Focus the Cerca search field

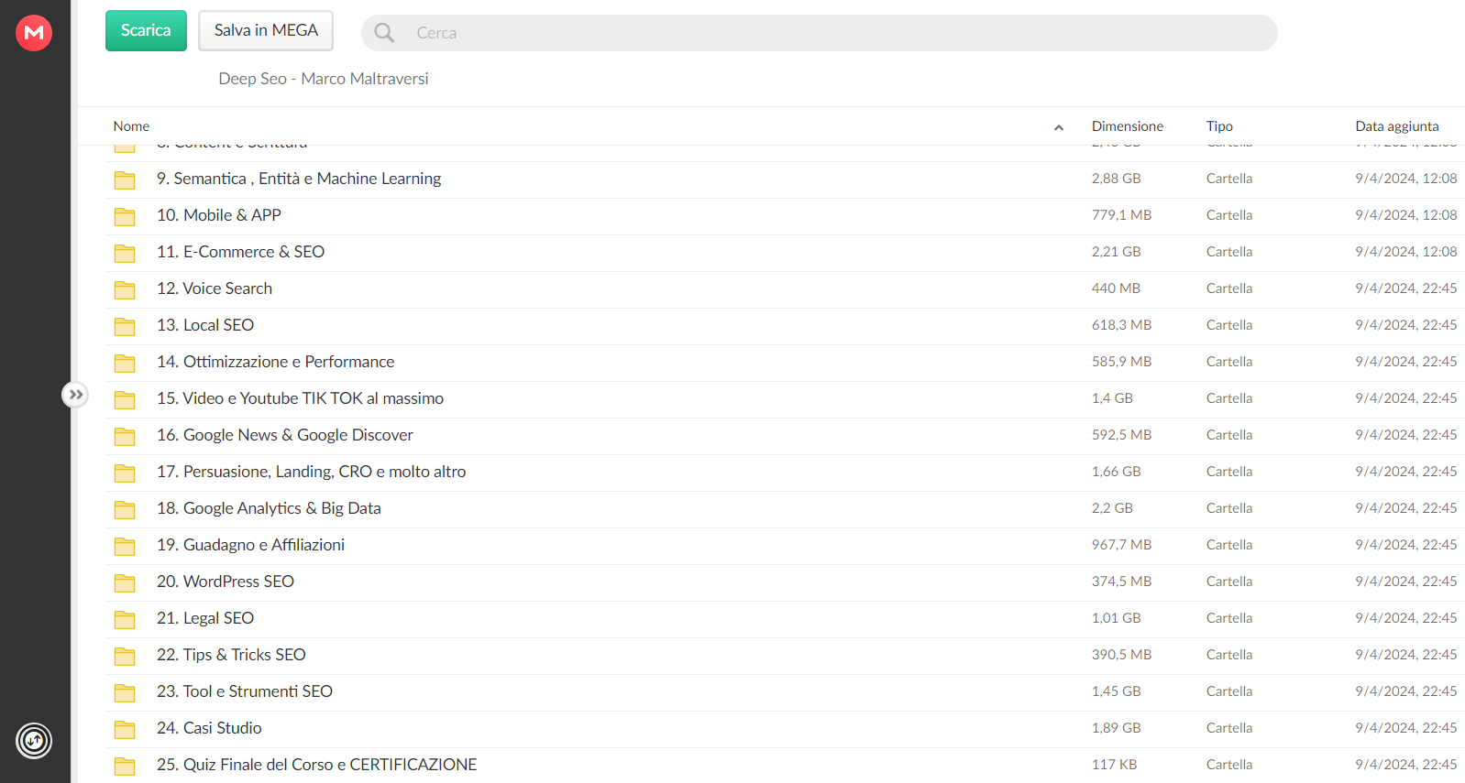819,33
